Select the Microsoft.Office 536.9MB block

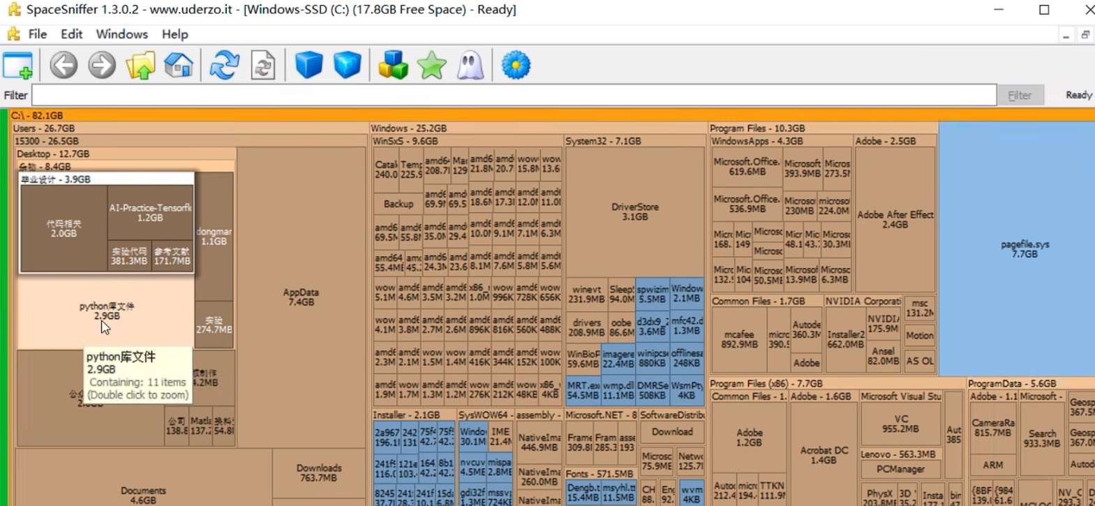[746, 204]
